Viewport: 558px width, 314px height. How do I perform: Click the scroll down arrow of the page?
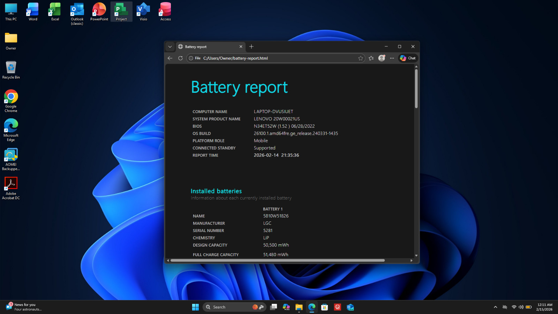[x=416, y=256]
